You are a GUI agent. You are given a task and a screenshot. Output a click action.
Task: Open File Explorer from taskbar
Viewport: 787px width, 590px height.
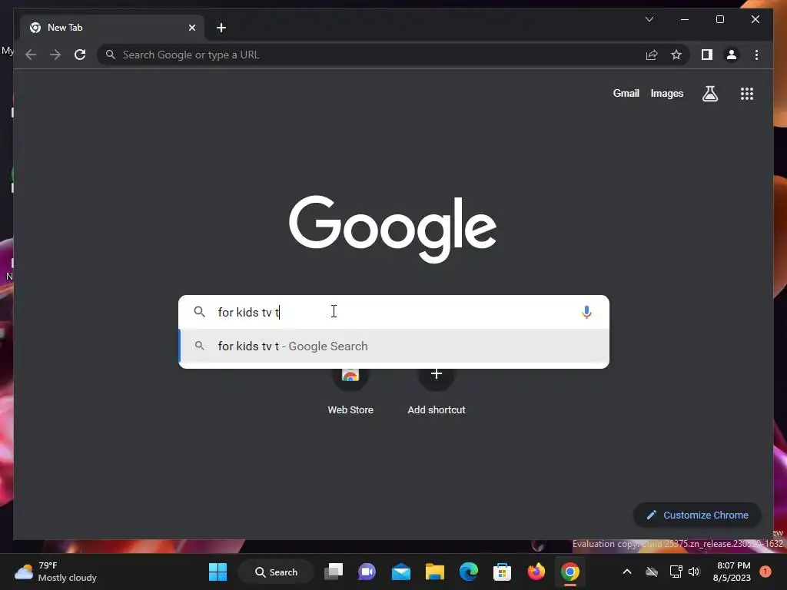(435, 572)
